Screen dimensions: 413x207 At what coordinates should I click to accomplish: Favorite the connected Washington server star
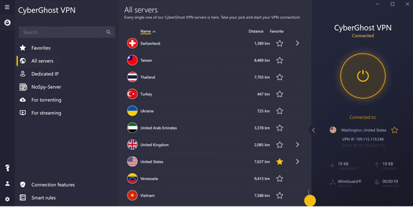[x=394, y=130]
